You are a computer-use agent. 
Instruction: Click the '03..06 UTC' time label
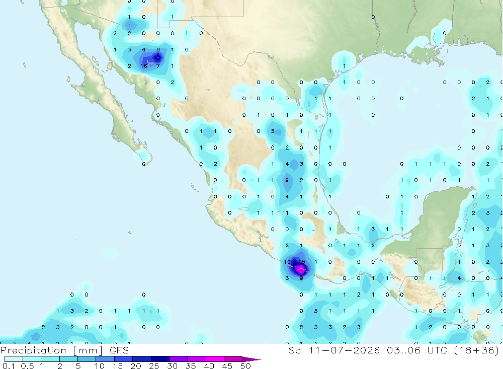click(x=417, y=350)
